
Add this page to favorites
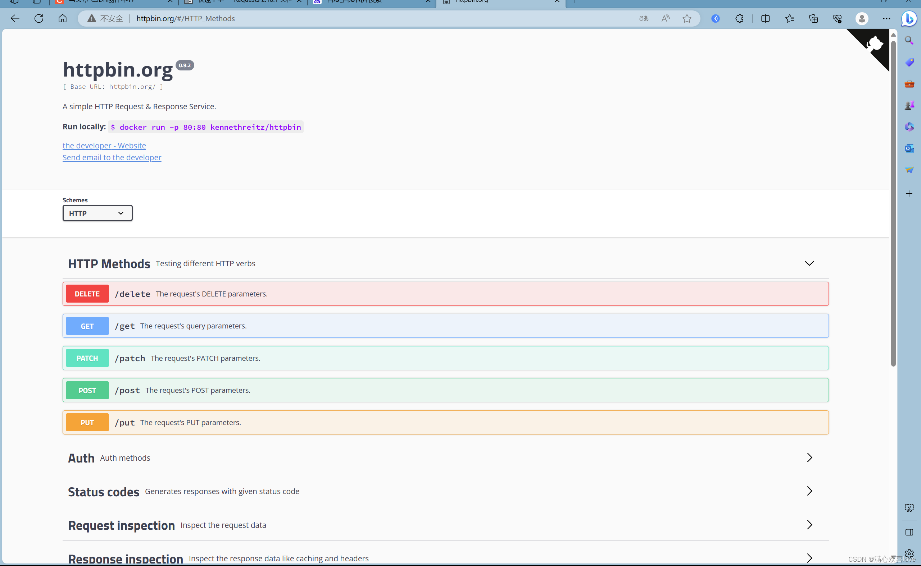686,18
